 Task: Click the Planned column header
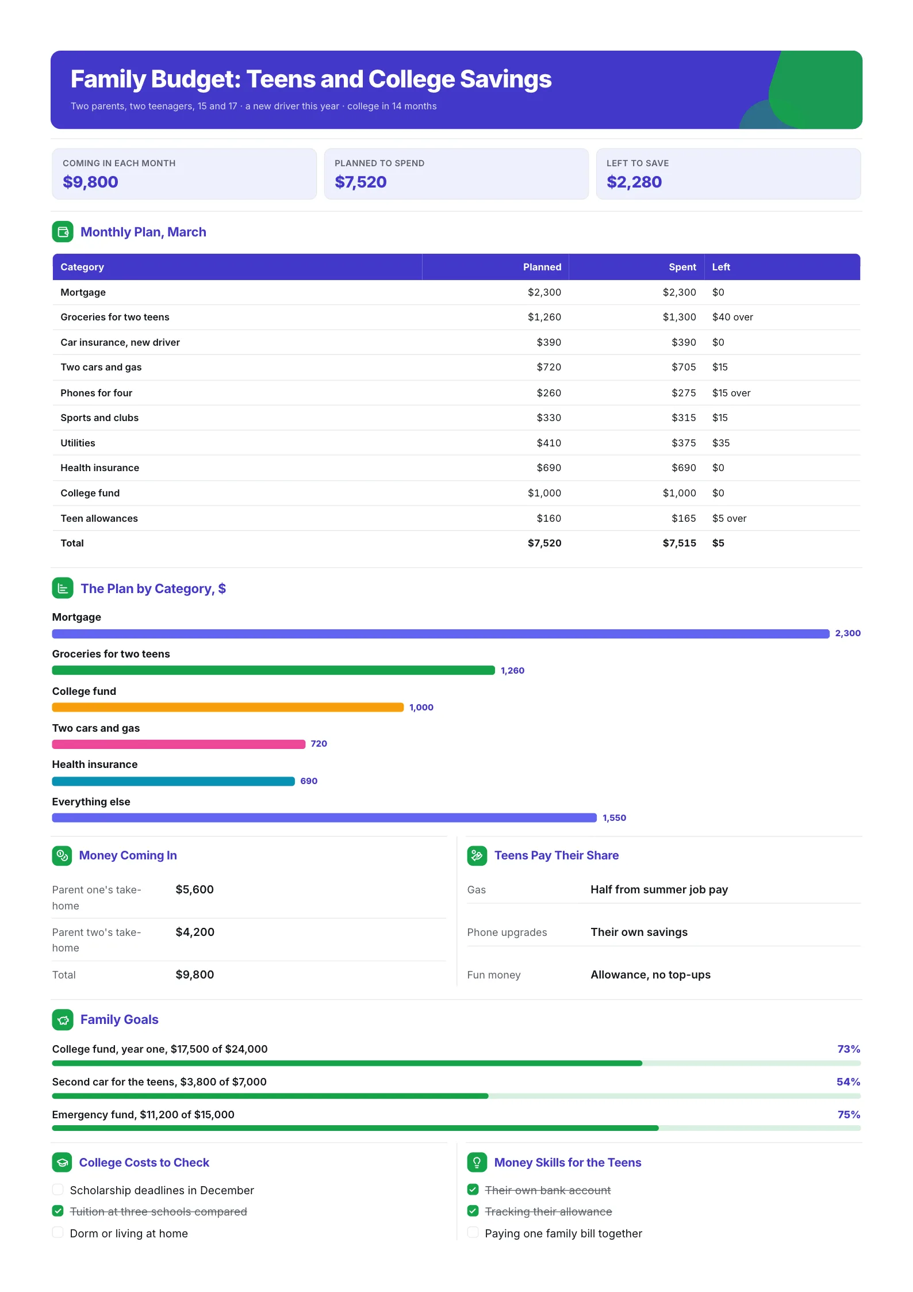[496, 267]
